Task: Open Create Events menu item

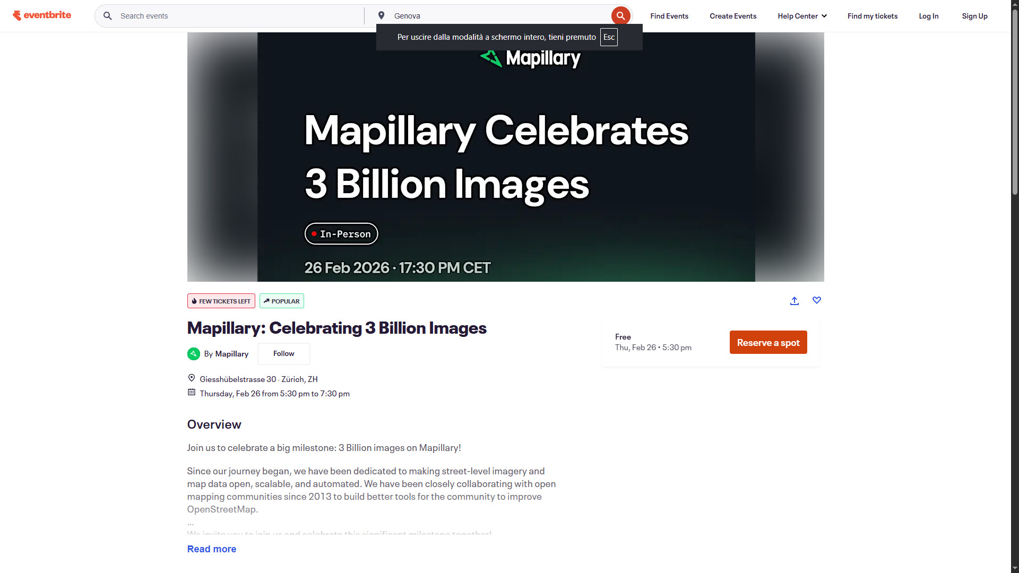Action: (x=732, y=16)
